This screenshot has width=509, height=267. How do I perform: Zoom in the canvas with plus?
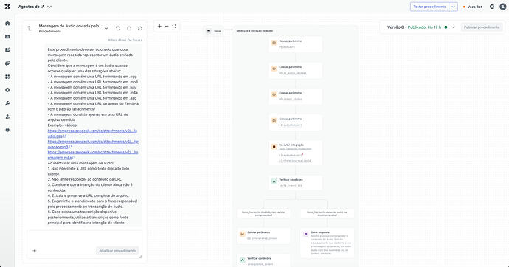pos(159,27)
